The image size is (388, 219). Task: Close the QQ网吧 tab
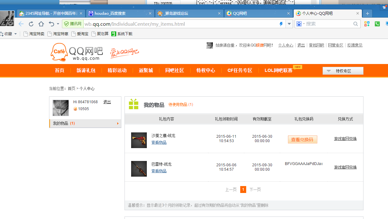pos(289,13)
